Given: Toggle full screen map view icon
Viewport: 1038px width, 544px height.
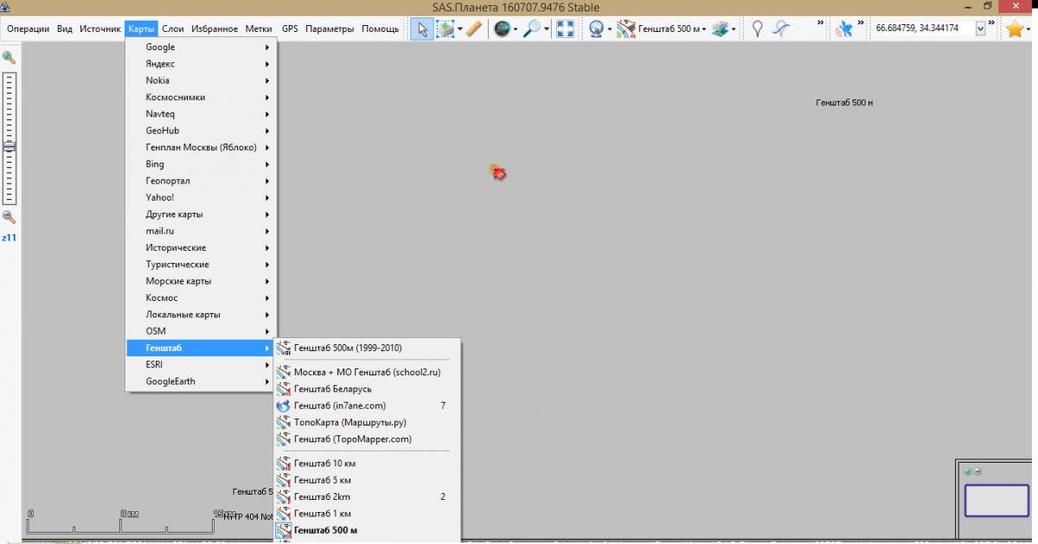Looking at the screenshot, I should coord(565,29).
